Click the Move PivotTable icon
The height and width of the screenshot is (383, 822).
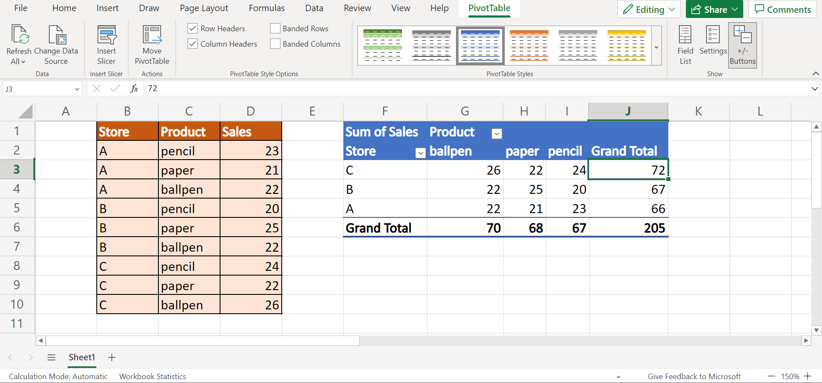pos(152,35)
